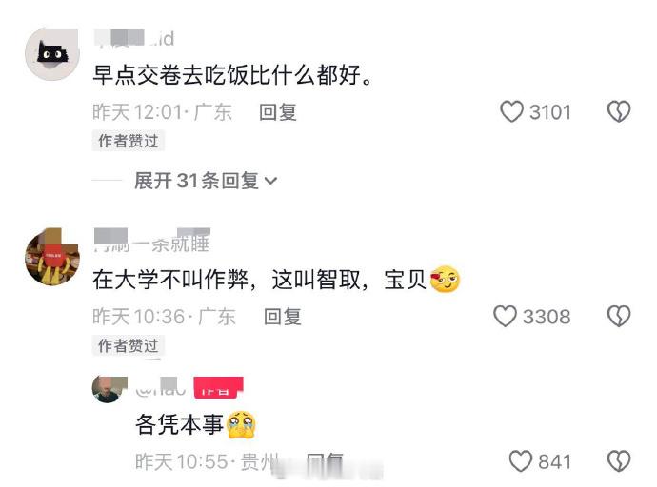Tap the 在大学不叫作弊 comment text
This screenshot has width=657, height=487.
(x=276, y=279)
